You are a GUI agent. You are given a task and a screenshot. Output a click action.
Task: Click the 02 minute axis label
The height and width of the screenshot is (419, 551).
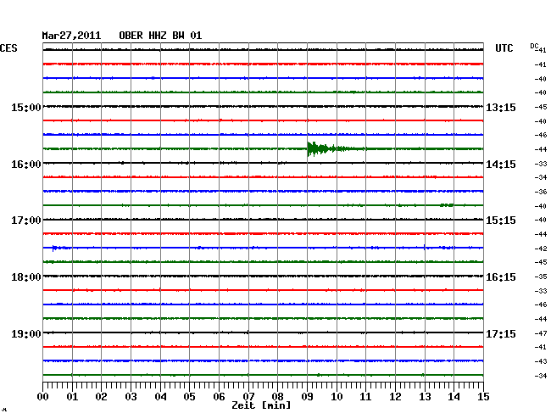click(101, 397)
